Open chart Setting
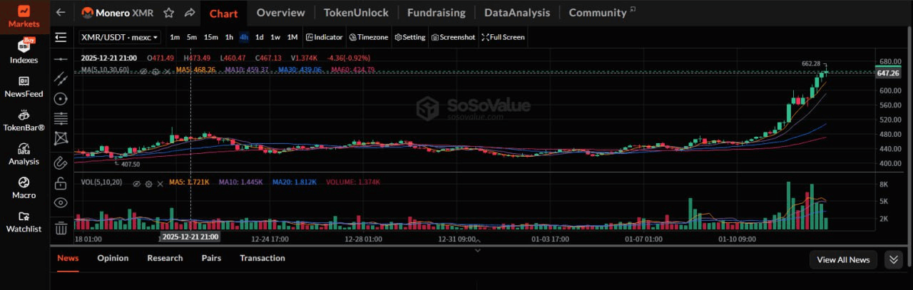This screenshot has width=913, height=290. (409, 37)
